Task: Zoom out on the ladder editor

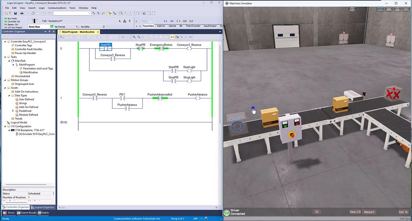Action: coord(139,37)
